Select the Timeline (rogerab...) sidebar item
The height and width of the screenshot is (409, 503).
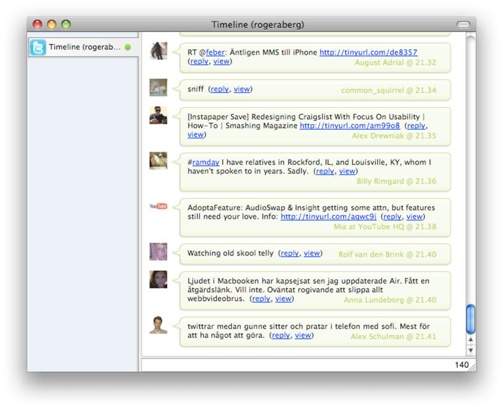tap(84, 47)
